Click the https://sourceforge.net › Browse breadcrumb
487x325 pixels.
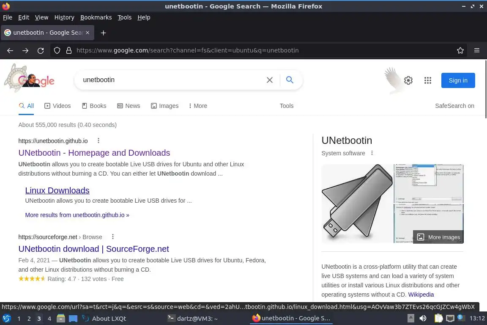[60, 237]
